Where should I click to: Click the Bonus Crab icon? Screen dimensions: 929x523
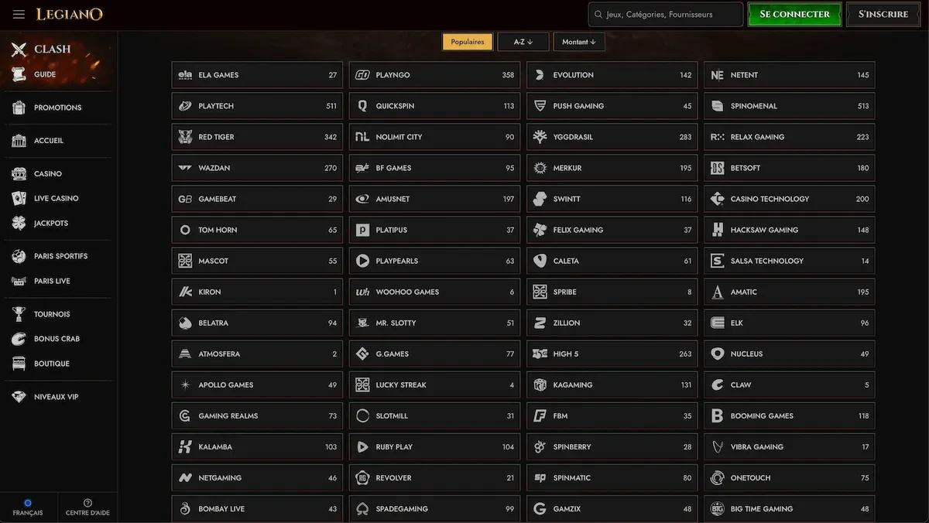point(19,339)
